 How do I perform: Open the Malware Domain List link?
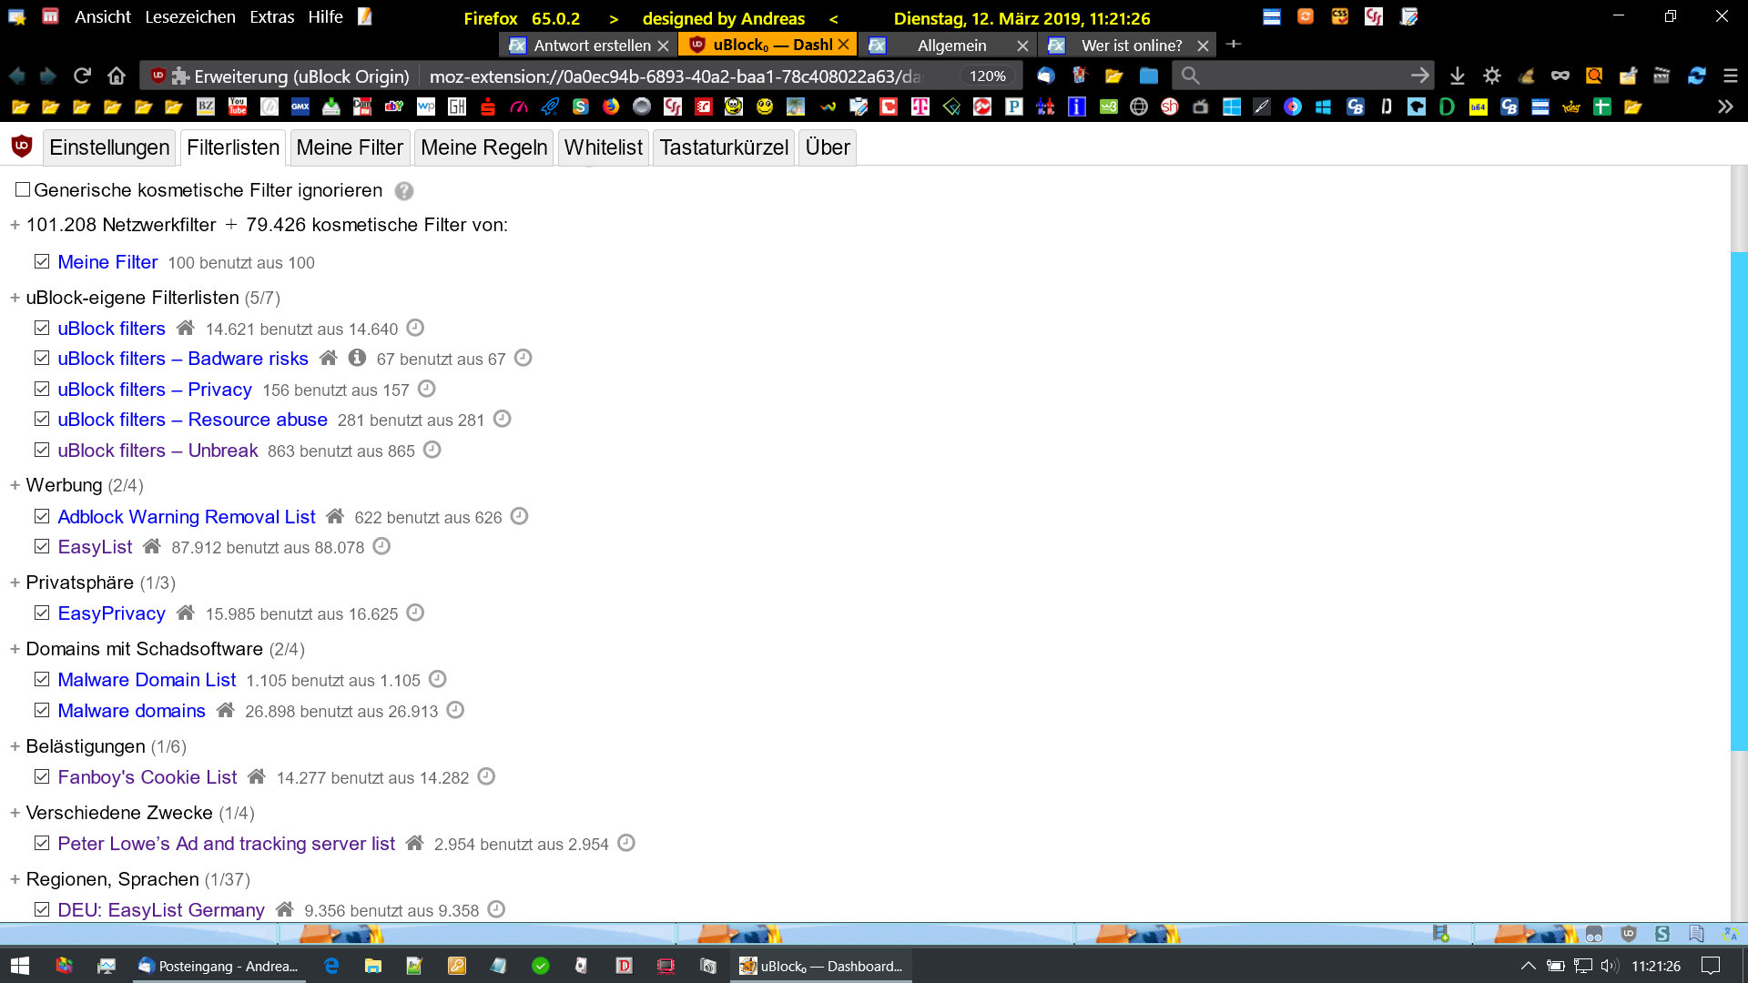(147, 680)
